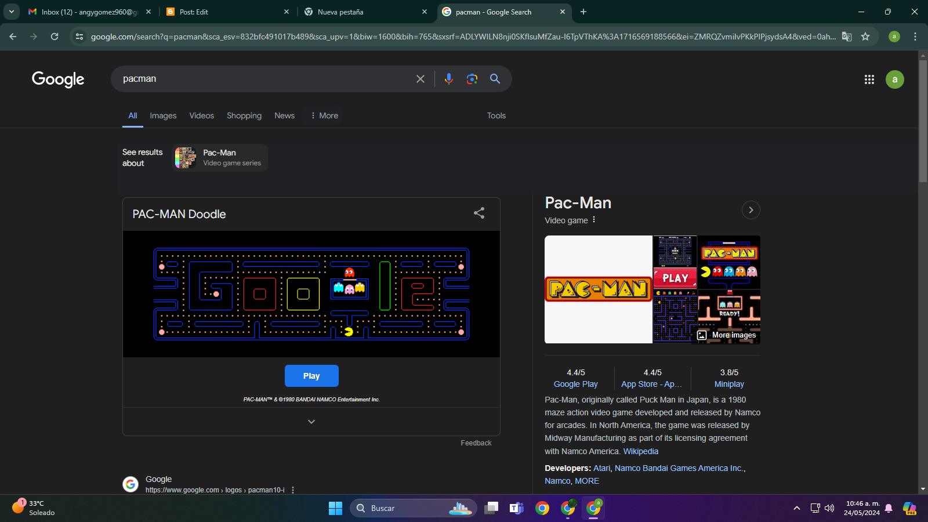Close the Gmail Inbox tab
928x522 pixels.
point(148,12)
